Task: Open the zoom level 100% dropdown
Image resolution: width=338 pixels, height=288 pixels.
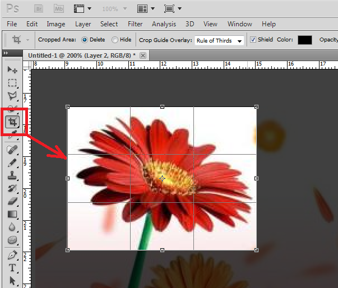Action: point(115,9)
